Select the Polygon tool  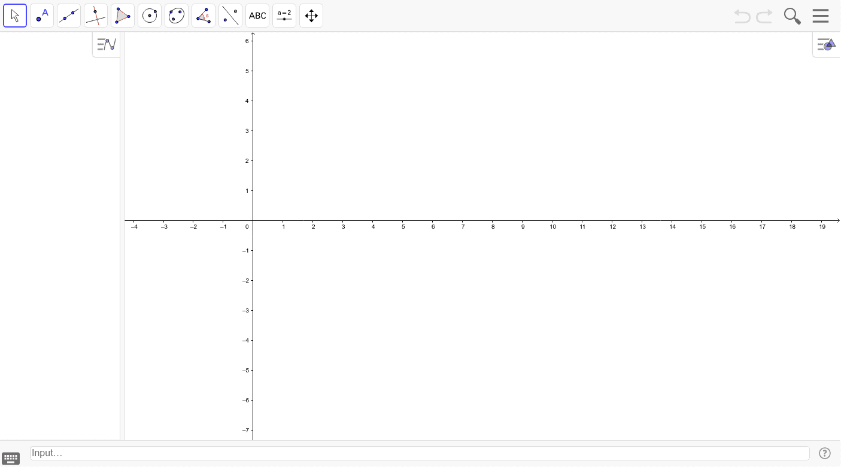[x=123, y=15]
